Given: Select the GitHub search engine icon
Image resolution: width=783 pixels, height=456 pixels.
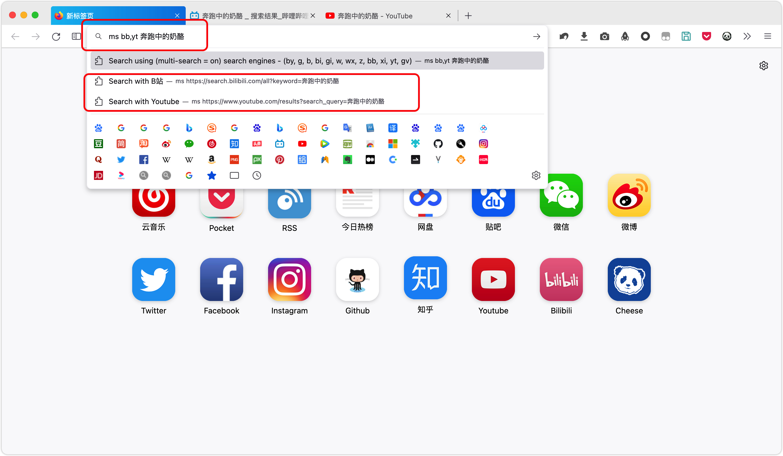Looking at the screenshot, I should (x=438, y=144).
